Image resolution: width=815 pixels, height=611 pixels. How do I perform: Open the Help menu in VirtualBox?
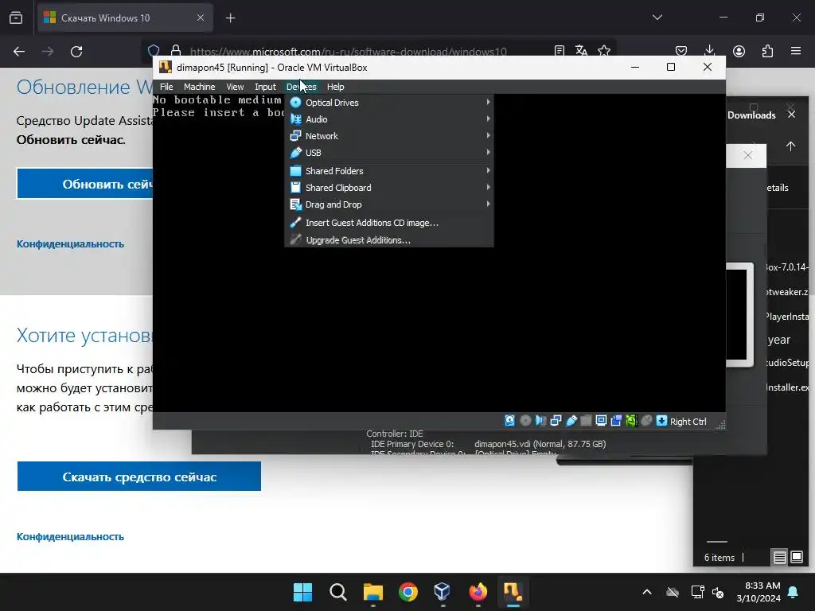coord(335,87)
